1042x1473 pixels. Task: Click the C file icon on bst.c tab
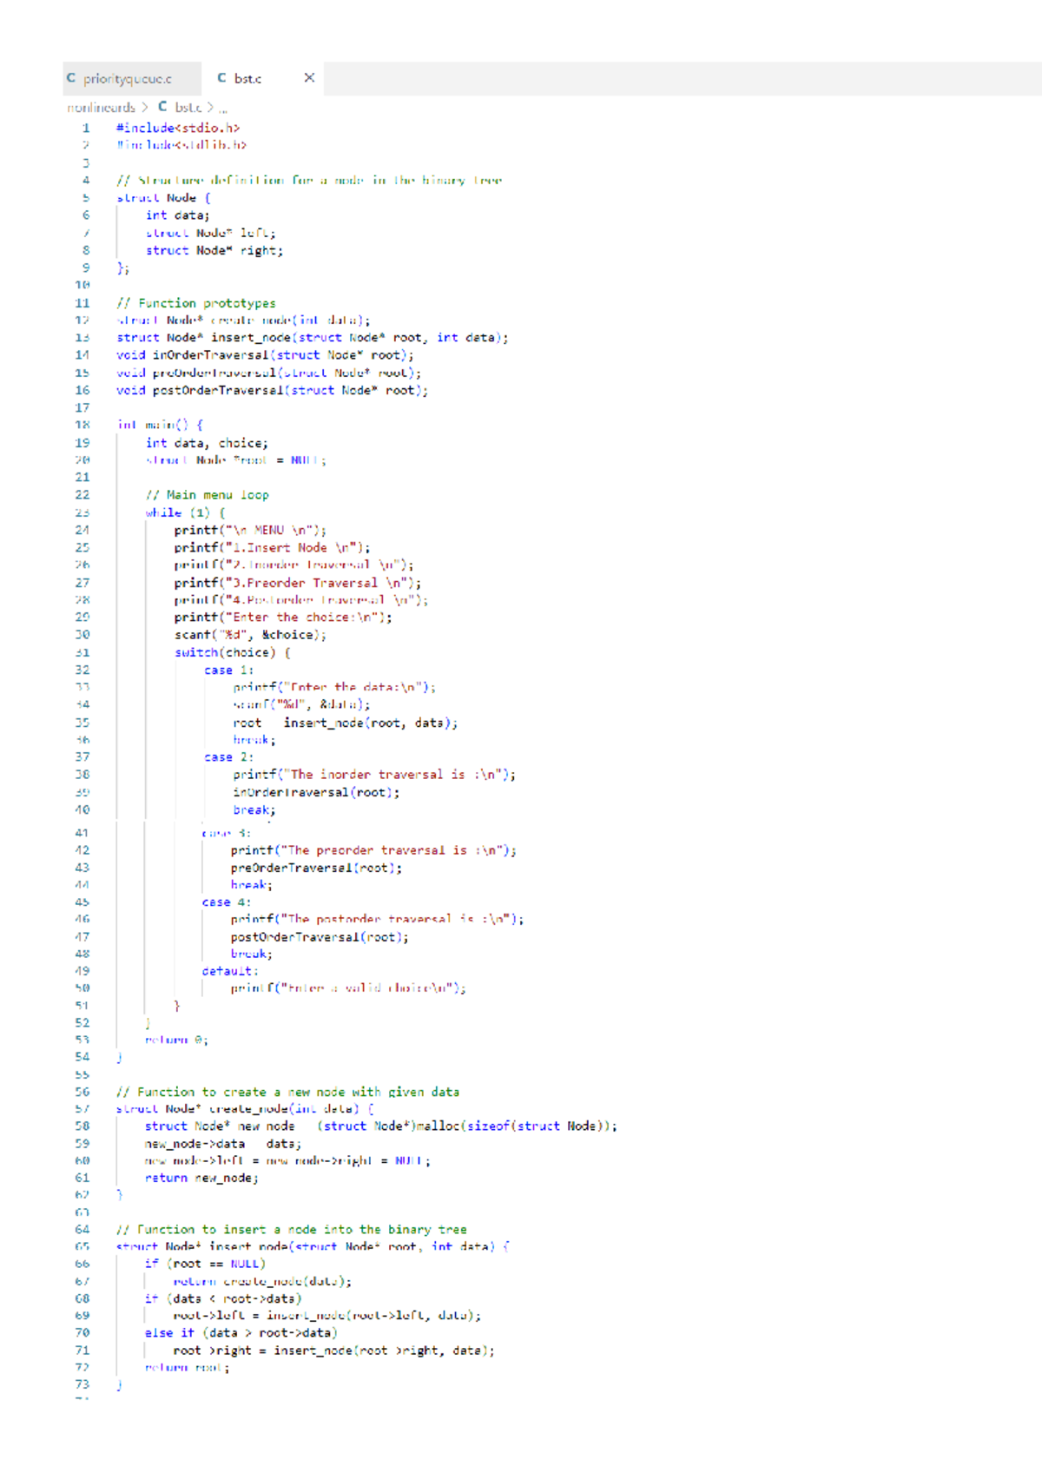[x=222, y=78]
